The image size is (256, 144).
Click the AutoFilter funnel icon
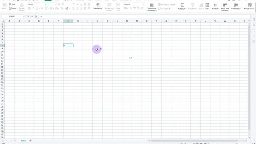pos(193,5)
